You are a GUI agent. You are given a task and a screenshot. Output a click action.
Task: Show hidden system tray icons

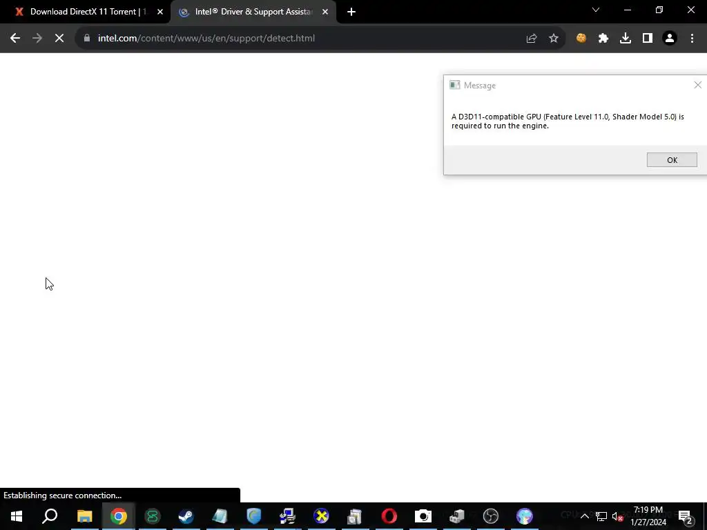pyautogui.click(x=584, y=516)
